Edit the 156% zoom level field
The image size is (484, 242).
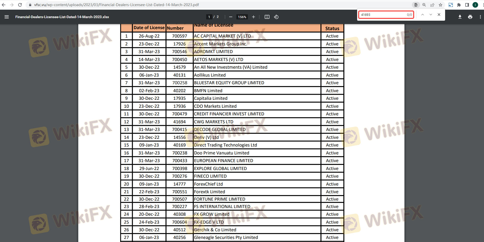[242, 17]
